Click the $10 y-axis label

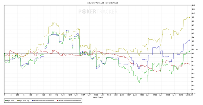click(x=193, y=13)
